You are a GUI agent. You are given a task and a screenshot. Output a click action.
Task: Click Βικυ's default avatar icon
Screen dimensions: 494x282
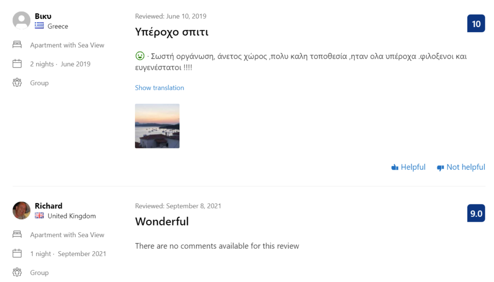21,21
